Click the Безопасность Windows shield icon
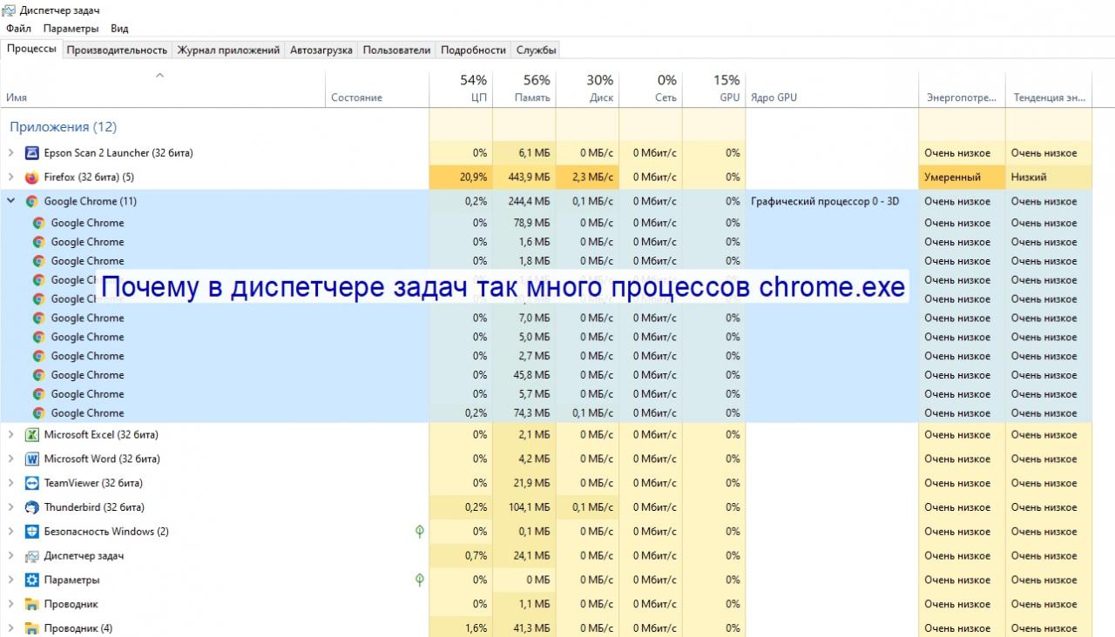This screenshot has height=637, width=1115. coord(32,532)
